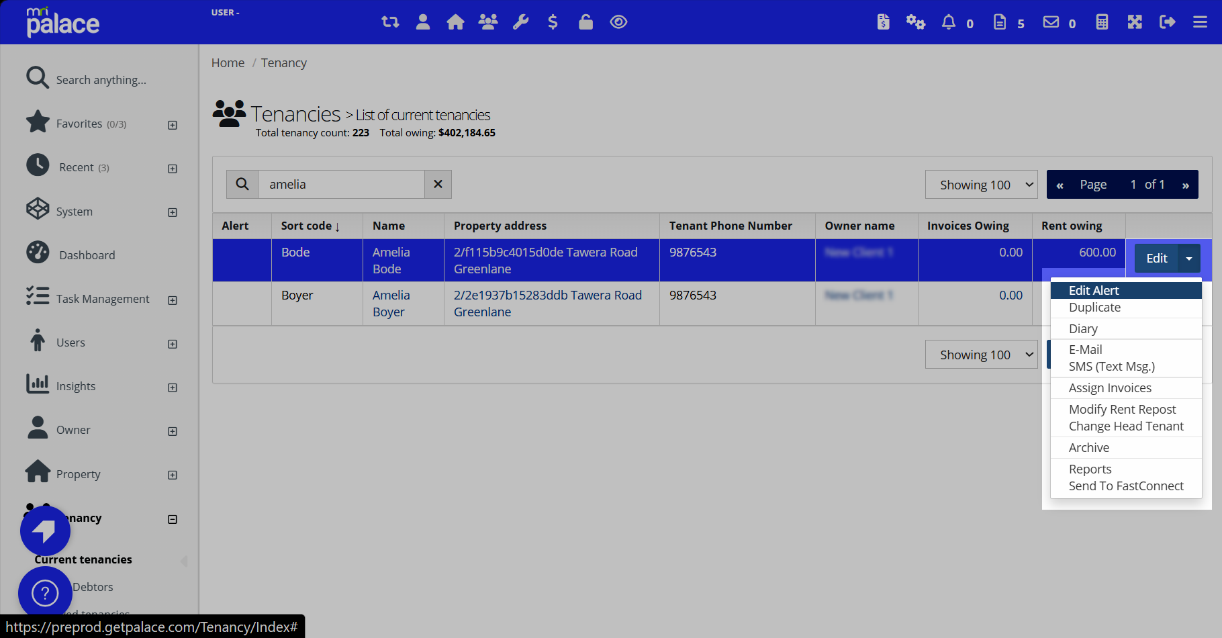
Task: Open the documents icon showing 5
Action: coord(1000,22)
